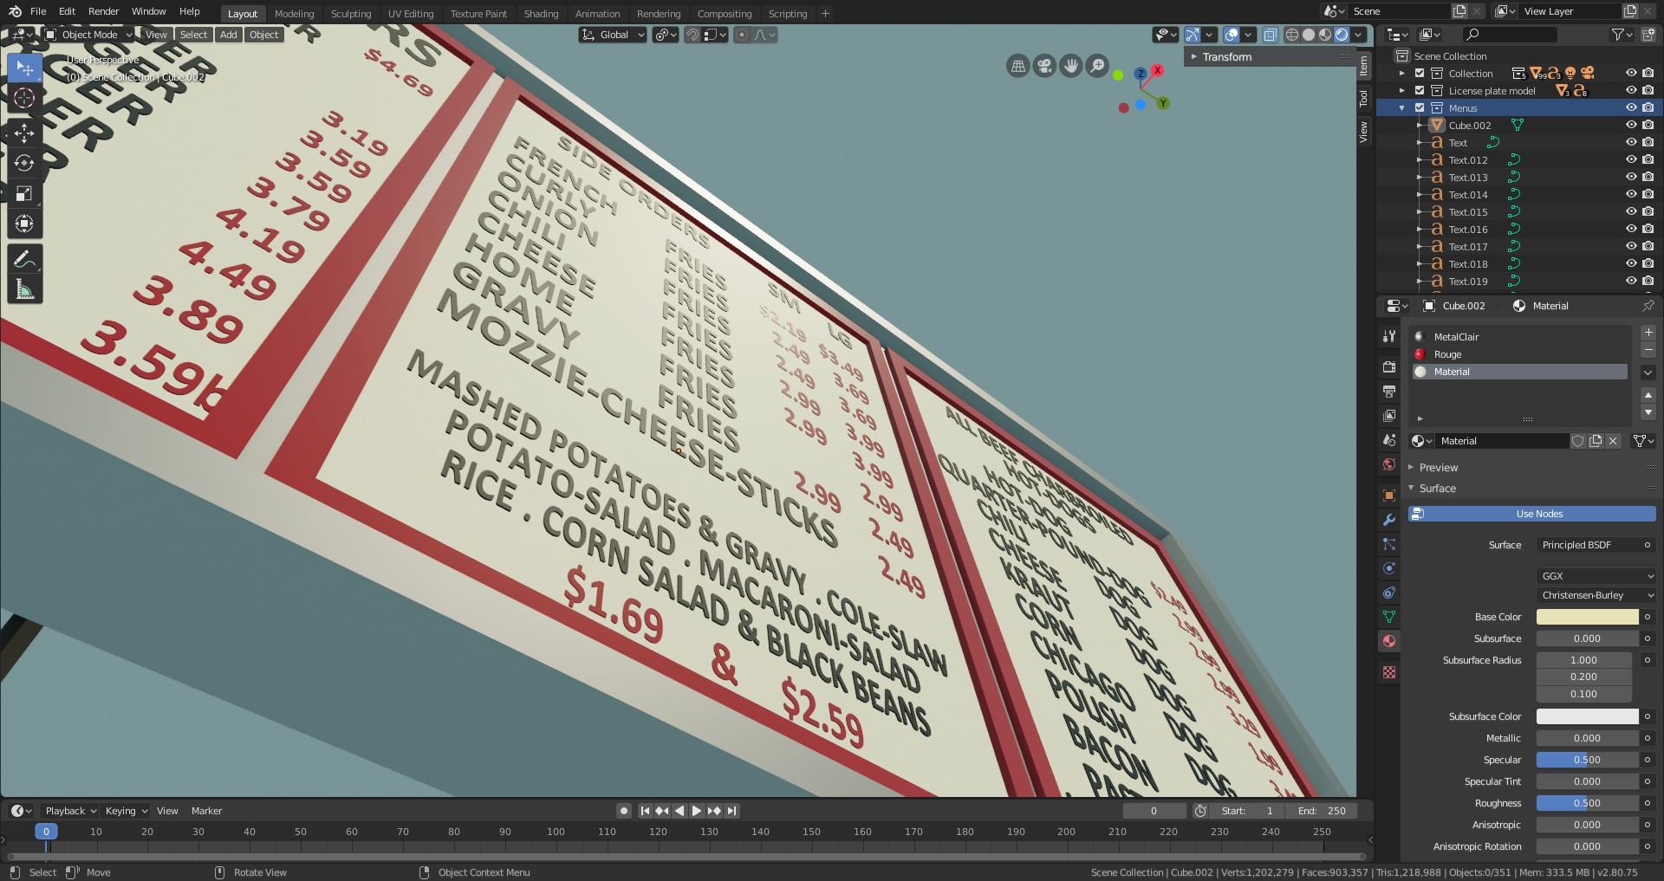Switch to solid viewport shading

tap(1309, 35)
